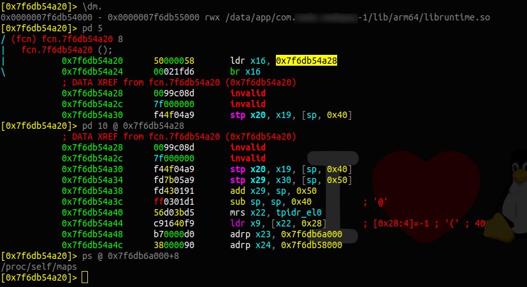Select opcode bytes 50000058

[x=174, y=61]
